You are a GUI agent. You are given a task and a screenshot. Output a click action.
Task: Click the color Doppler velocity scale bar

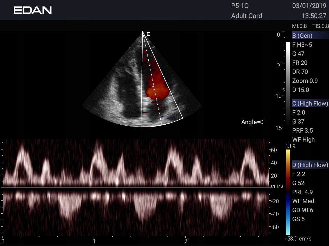click(x=288, y=192)
